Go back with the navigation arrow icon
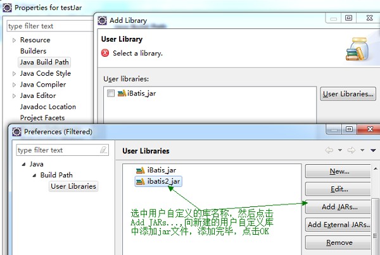380x255 pixels. (x=329, y=150)
